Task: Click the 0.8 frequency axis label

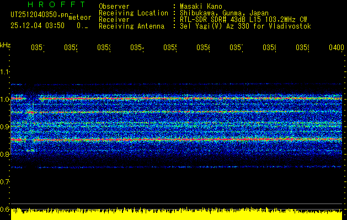Action: pos(4,154)
